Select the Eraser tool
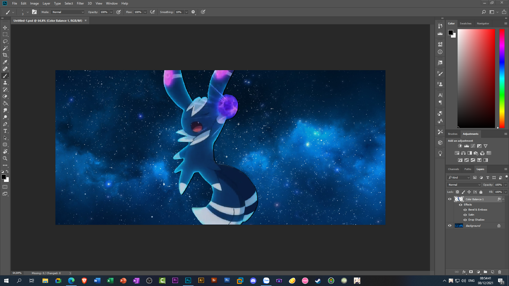 (5, 96)
